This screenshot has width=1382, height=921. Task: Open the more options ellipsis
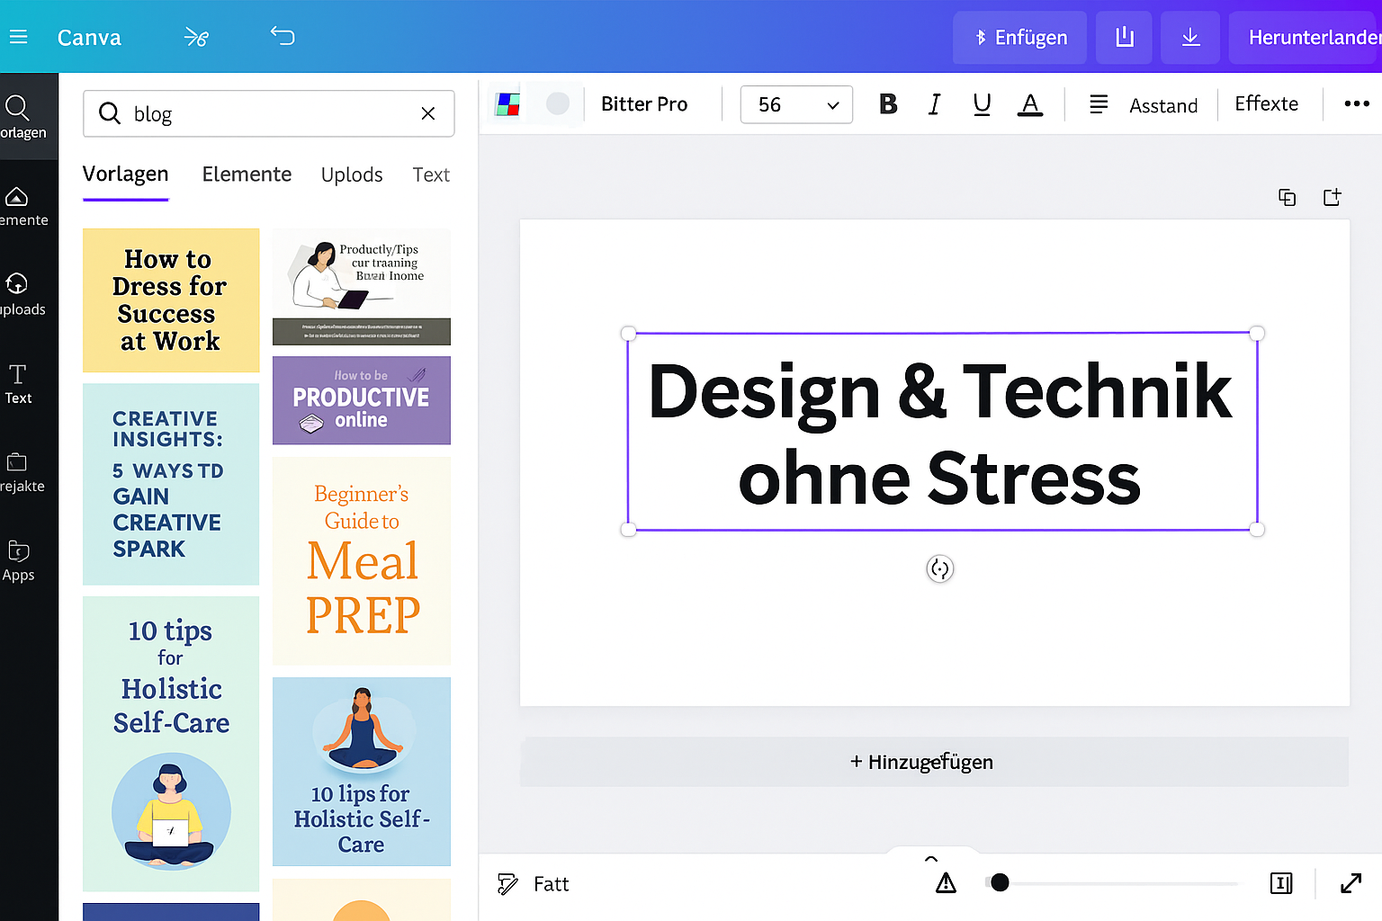tap(1356, 104)
